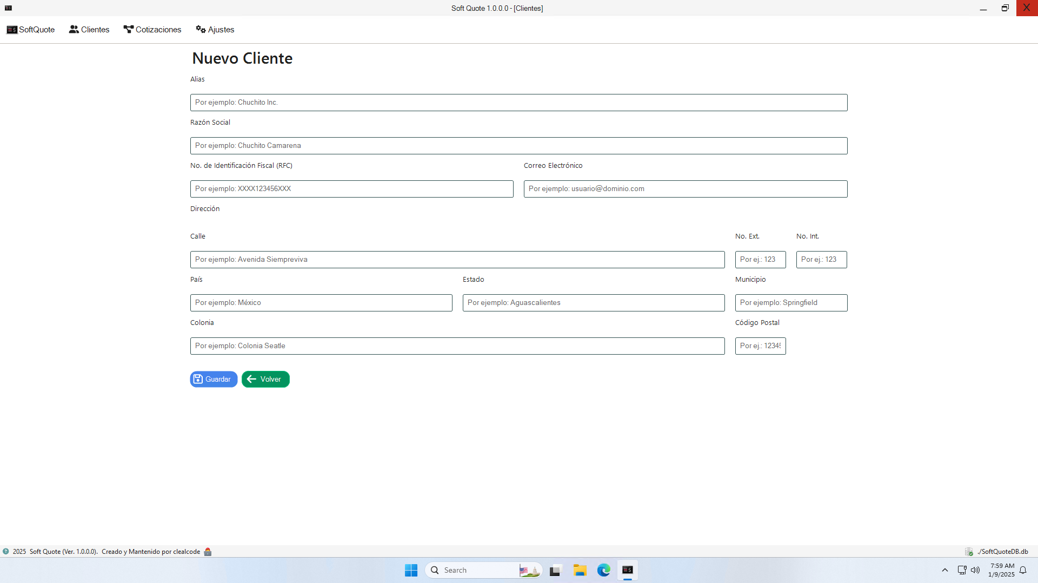Click the Código Postal input field
This screenshot has height=583, width=1038.
coord(760,346)
